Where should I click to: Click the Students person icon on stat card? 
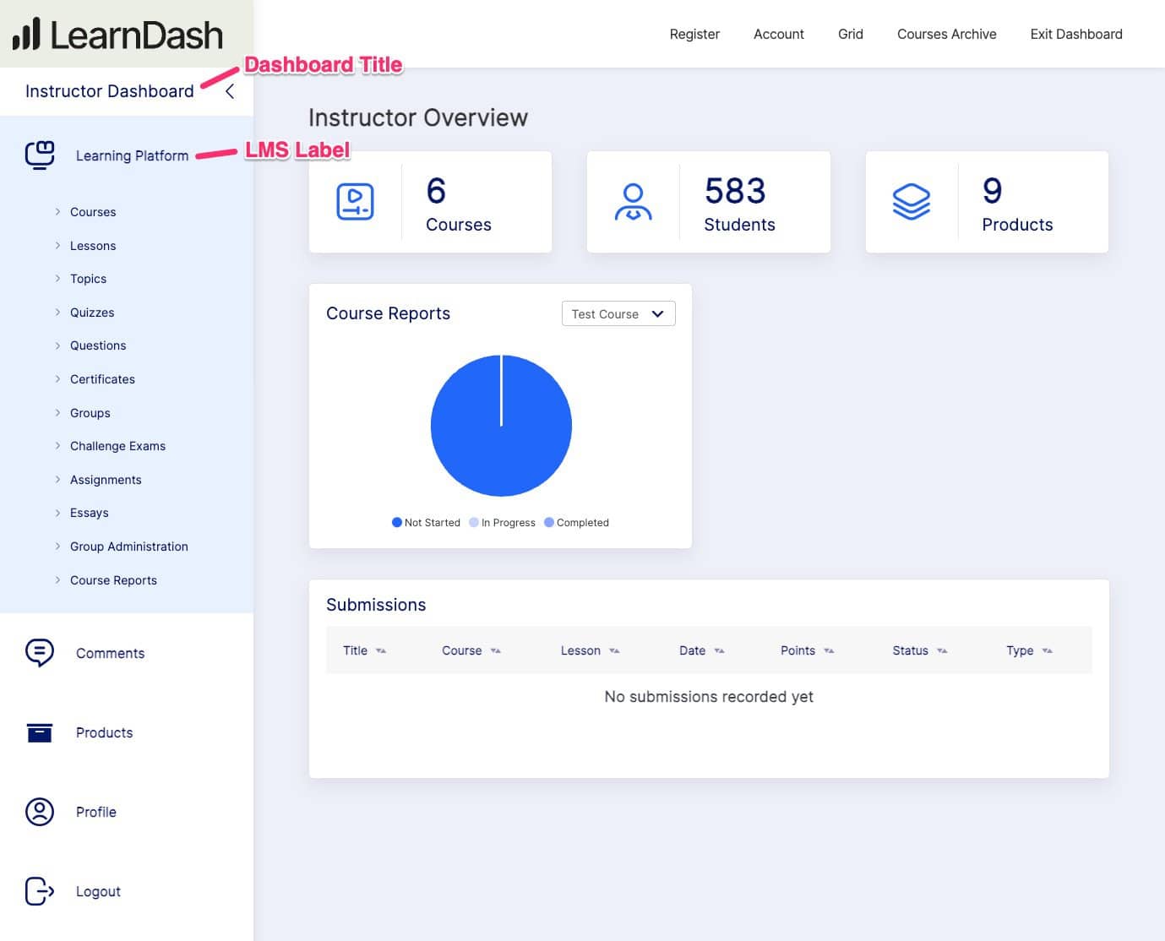click(634, 201)
